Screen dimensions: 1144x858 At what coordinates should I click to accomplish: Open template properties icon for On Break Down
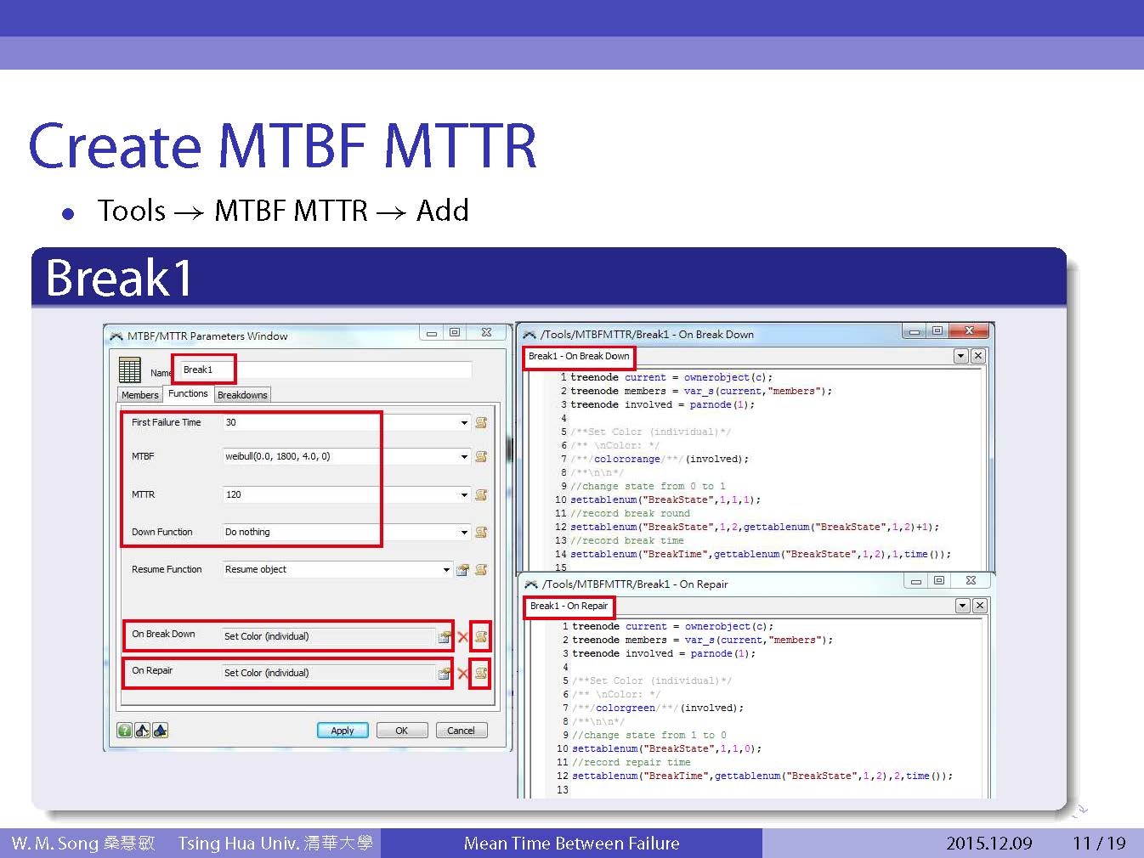tap(444, 636)
